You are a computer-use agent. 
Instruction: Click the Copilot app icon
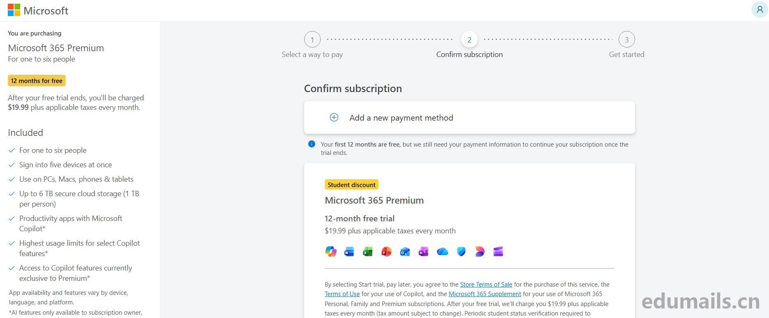[x=331, y=251]
